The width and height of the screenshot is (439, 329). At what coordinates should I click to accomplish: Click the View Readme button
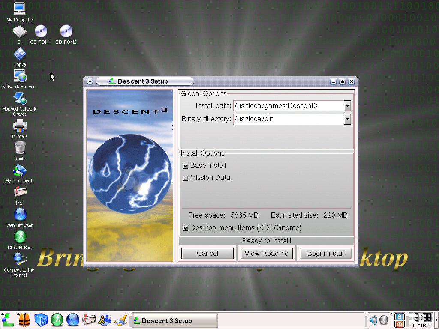[266, 254]
